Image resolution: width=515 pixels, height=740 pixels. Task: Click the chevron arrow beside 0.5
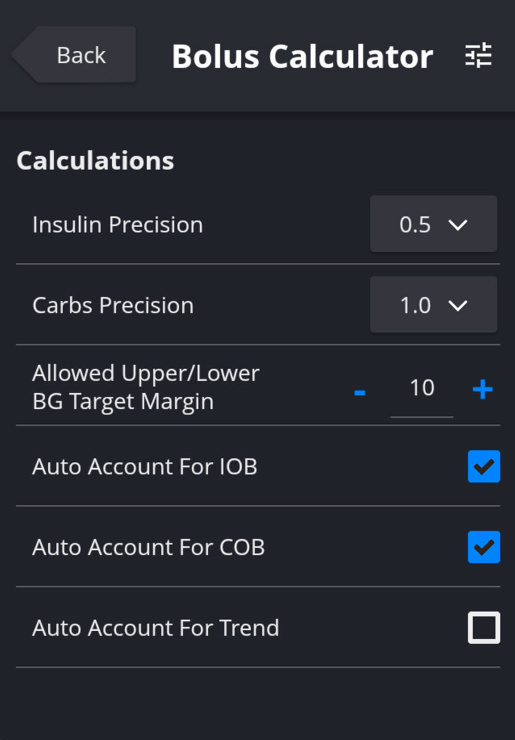pyautogui.click(x=458, y=225)
